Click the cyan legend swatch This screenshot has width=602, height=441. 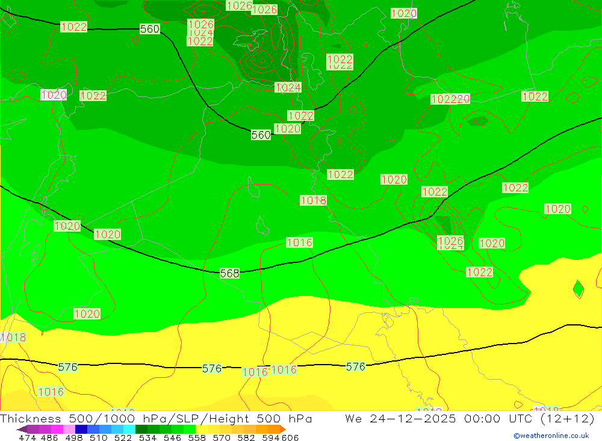[129, 429]
